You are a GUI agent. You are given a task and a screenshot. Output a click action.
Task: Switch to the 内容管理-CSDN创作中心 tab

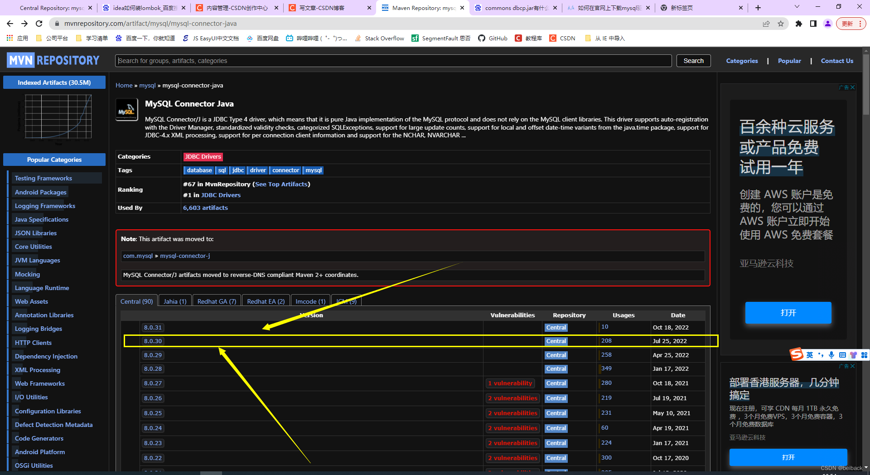tap(237, 8)
